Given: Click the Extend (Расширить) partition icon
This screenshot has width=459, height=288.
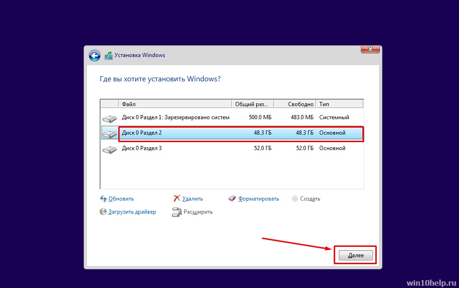Looking at the screenshot, I should click(177, 212).
